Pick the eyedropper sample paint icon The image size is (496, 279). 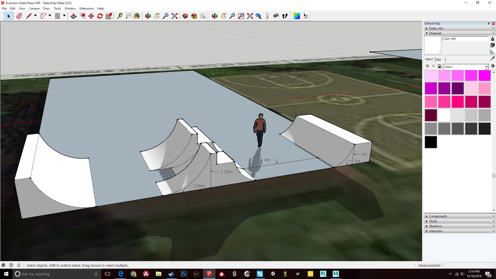tap(492, 59)
